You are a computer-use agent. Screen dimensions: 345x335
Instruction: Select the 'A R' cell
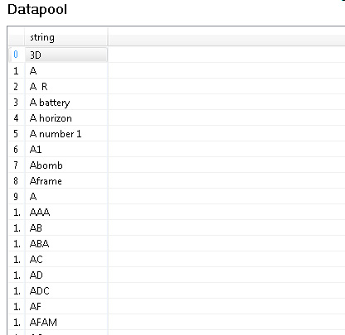coord(66,87)
